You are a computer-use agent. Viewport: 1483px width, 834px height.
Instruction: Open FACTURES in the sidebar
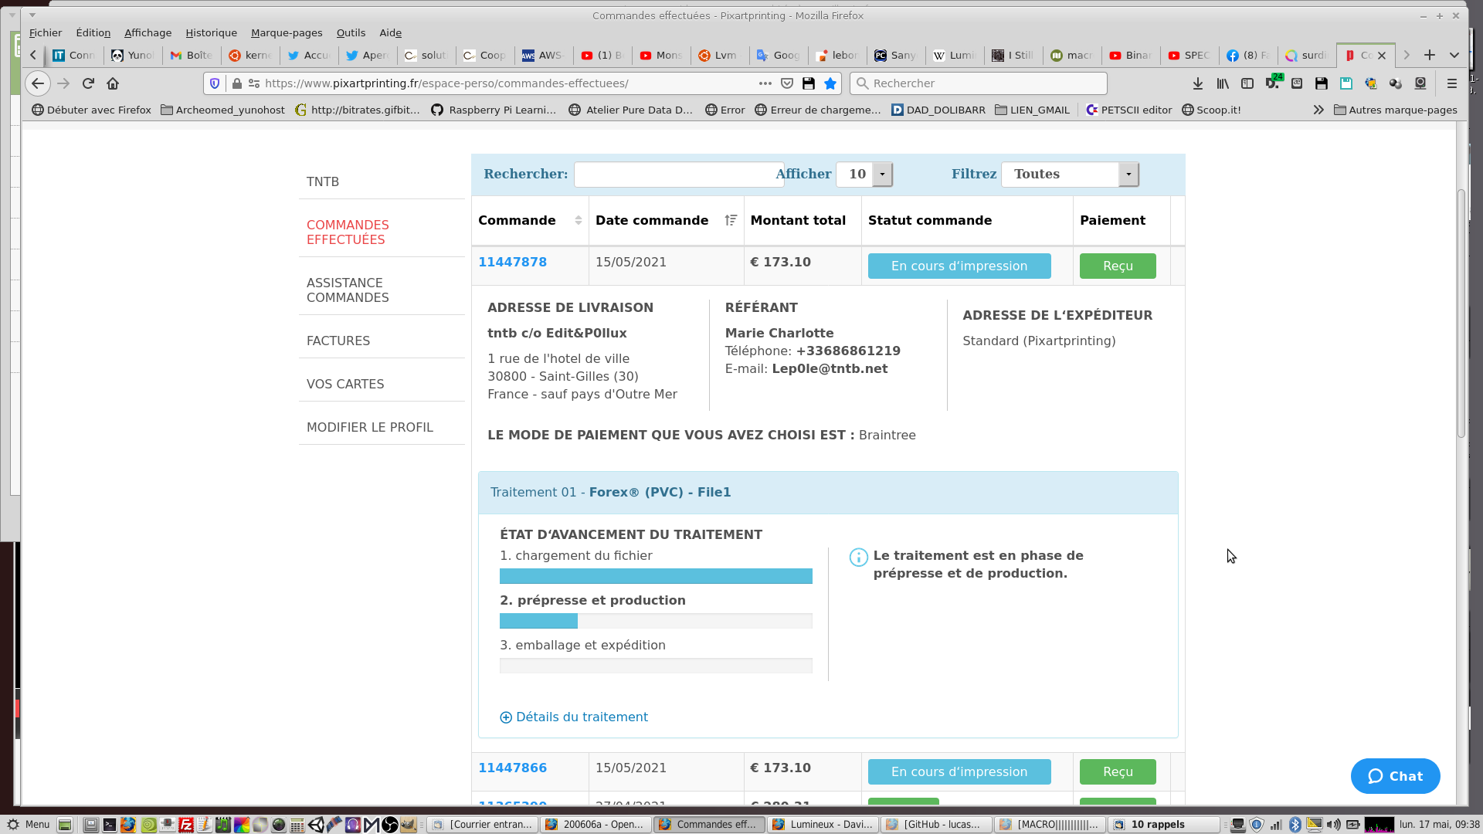(338, 341)
